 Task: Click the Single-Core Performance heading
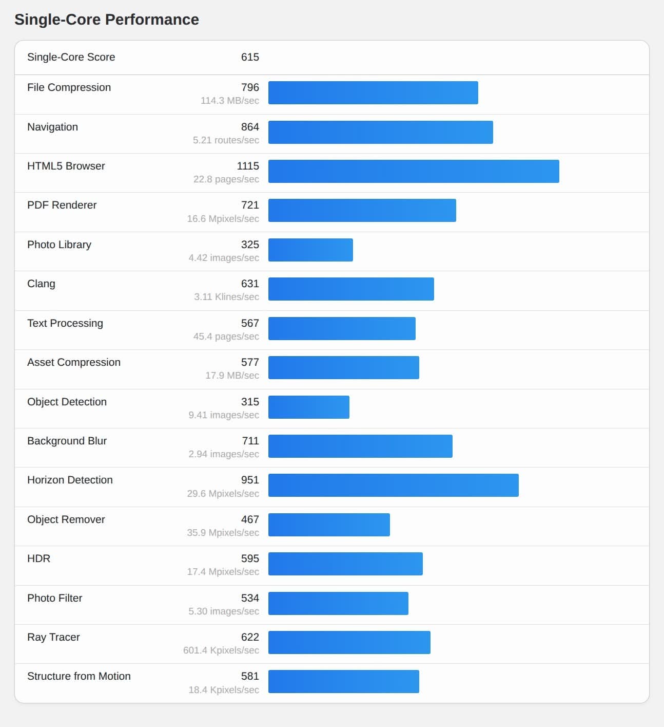(107, 20)
